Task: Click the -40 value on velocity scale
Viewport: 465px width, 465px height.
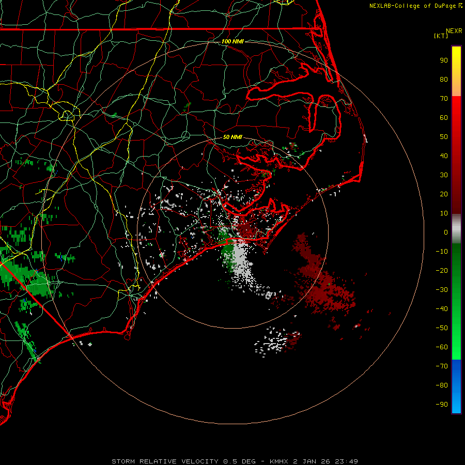Action: [442, 309]
